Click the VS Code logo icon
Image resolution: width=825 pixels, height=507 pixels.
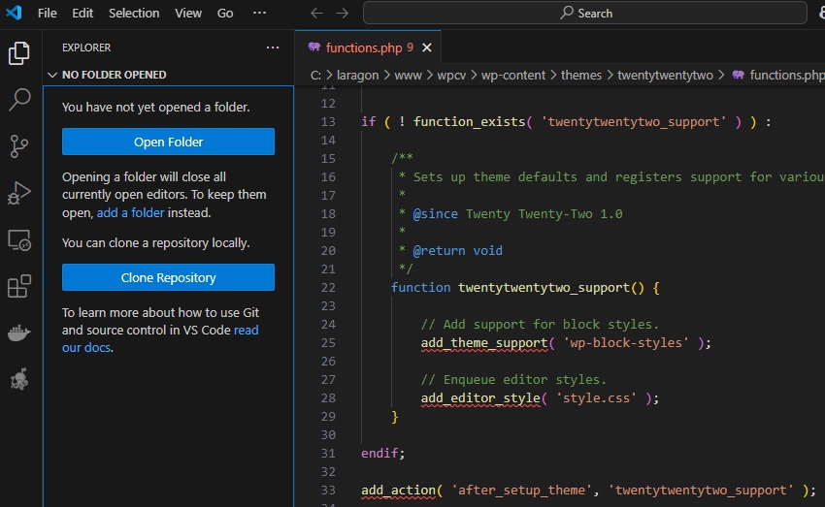point(14,12)
